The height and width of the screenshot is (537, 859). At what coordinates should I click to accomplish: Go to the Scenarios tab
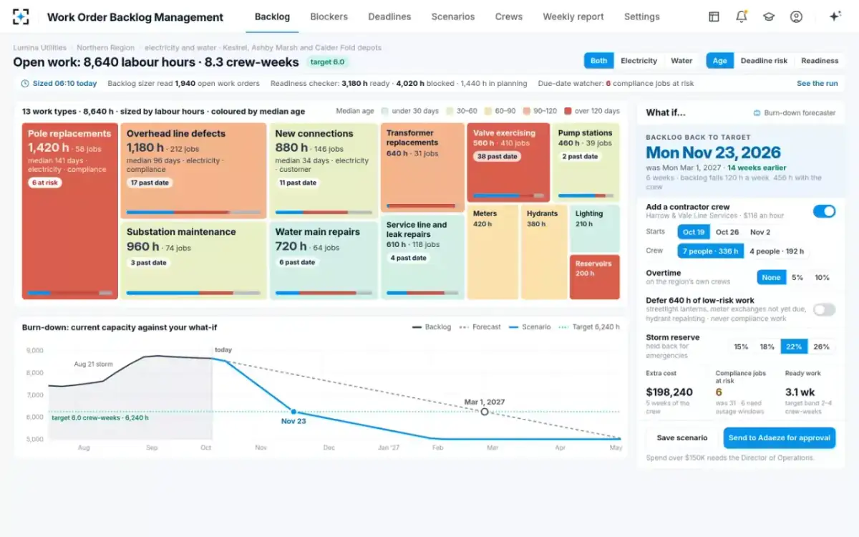pyautogui.click(x=452, y=16)
